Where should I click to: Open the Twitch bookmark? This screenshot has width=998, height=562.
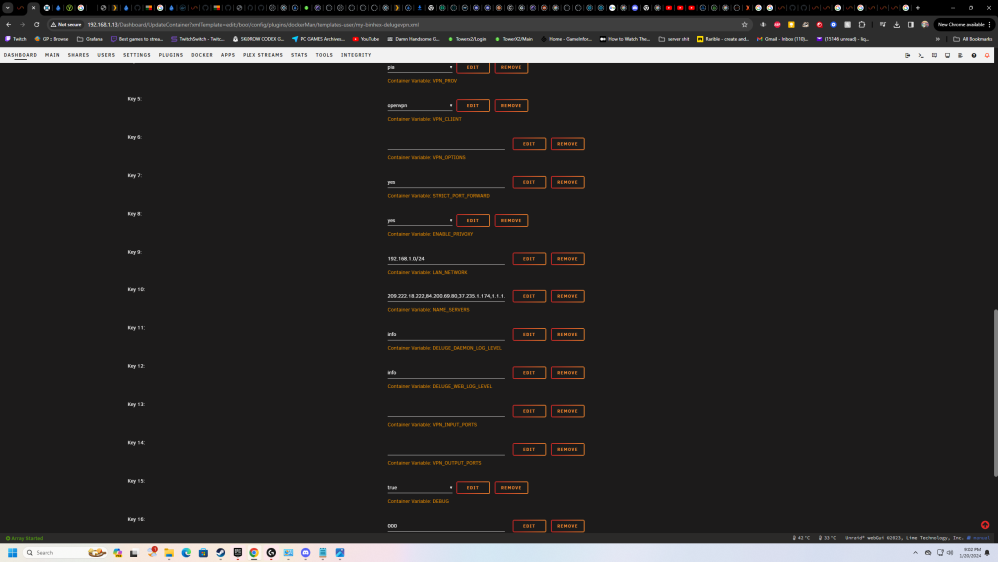[16, 39]
